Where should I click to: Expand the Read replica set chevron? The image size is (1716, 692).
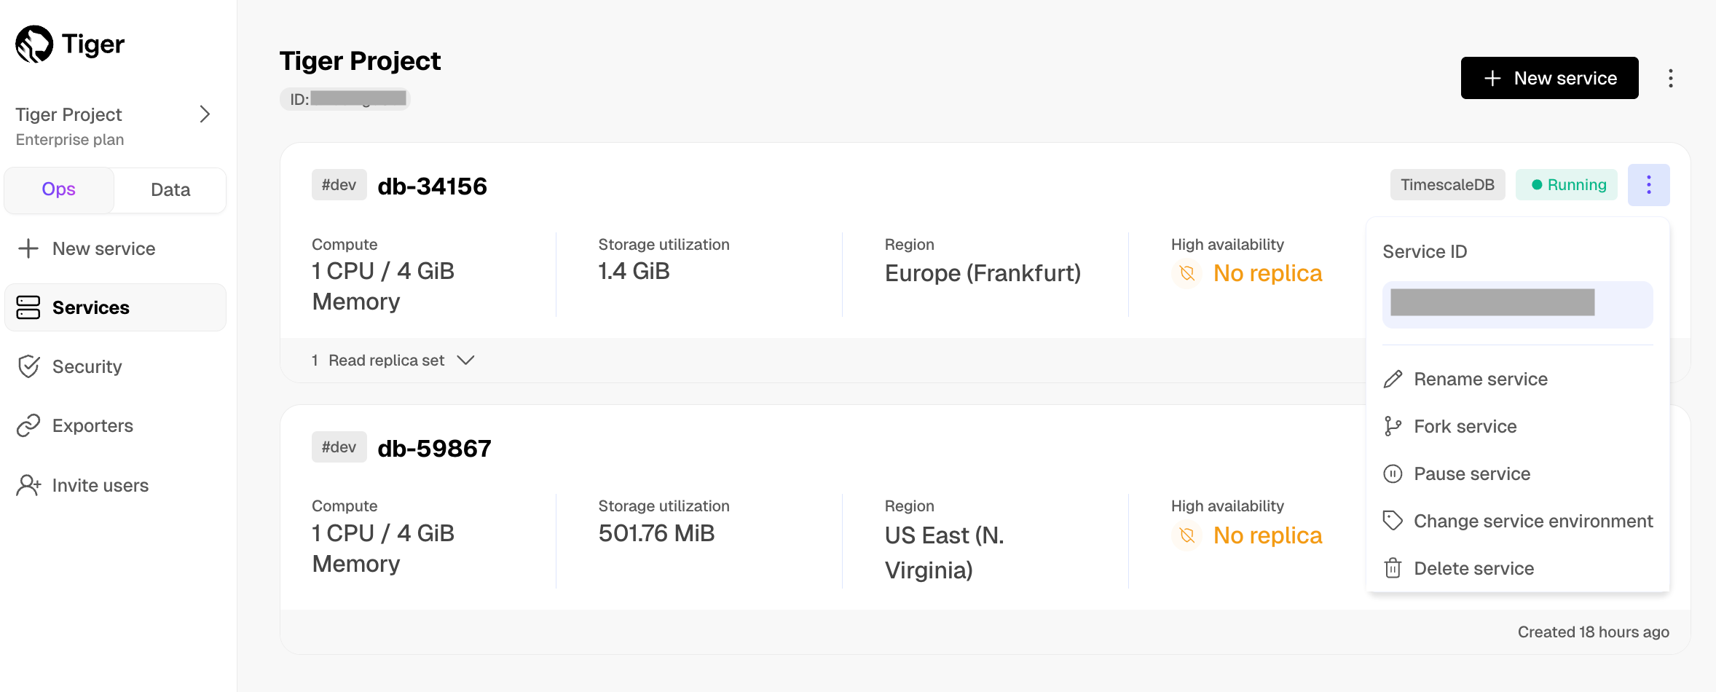point(465,361)
